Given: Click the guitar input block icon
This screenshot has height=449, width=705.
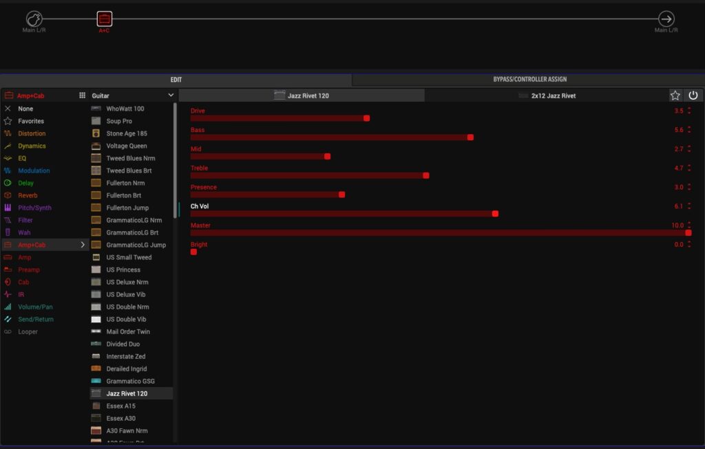Looking at the screenshot, I should (x=34, y=19).
